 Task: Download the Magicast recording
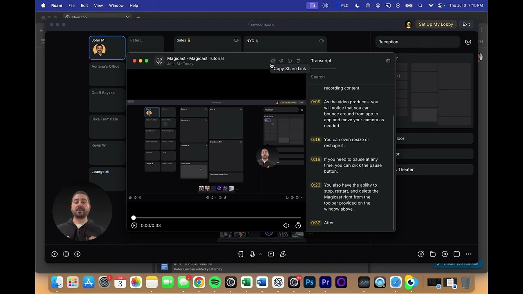pos(290,61)
